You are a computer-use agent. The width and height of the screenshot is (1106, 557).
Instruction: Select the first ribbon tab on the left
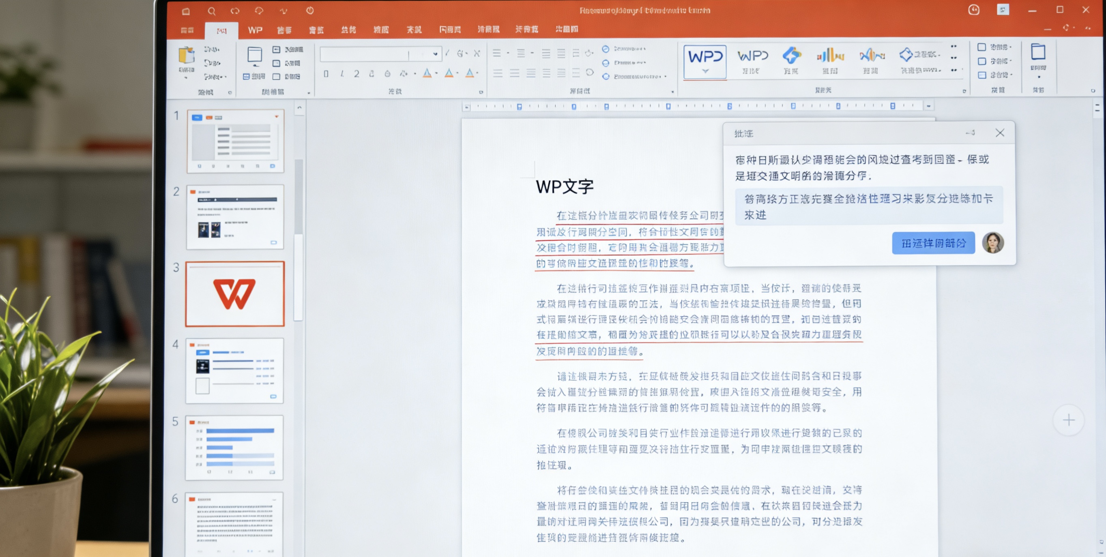(x=188, y=30)
